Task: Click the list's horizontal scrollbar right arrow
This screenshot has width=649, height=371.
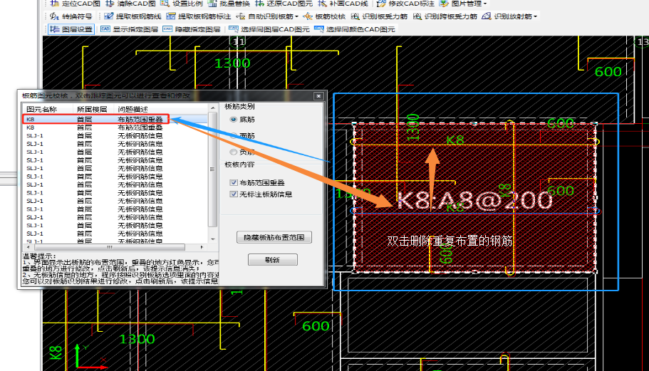Action: pos(202,247)
